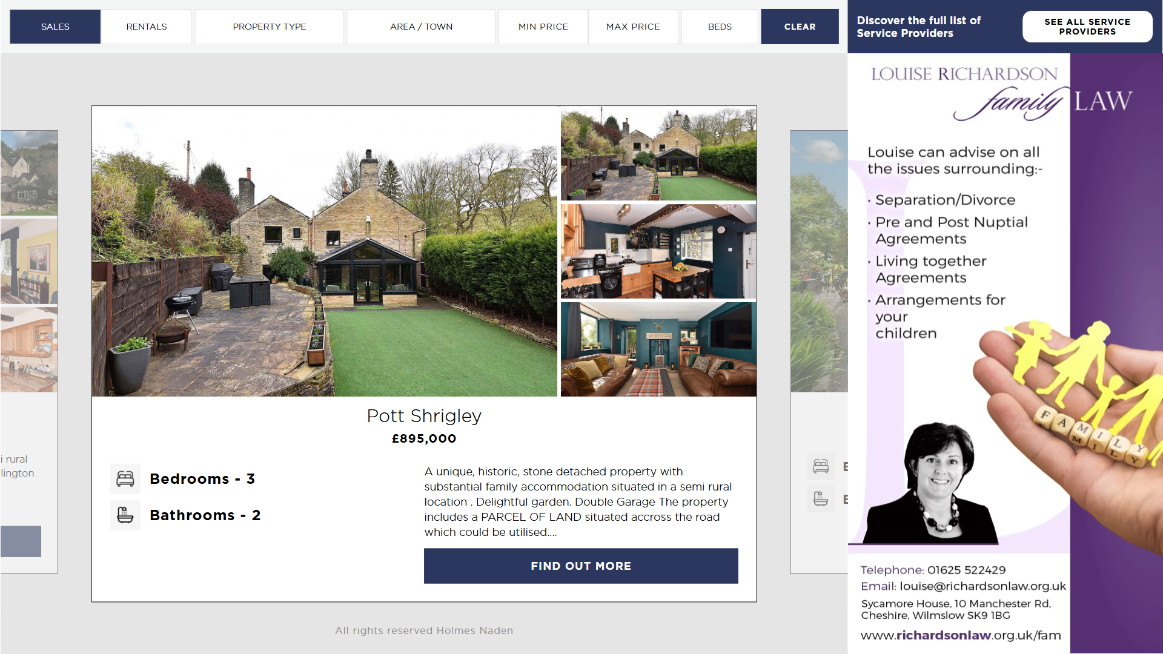Image resolution: width=1163 pixels, height=654 pixels.
Task: Click SEE ALL SERVICE PROVIDERS button
Action: coord(1087,27)
